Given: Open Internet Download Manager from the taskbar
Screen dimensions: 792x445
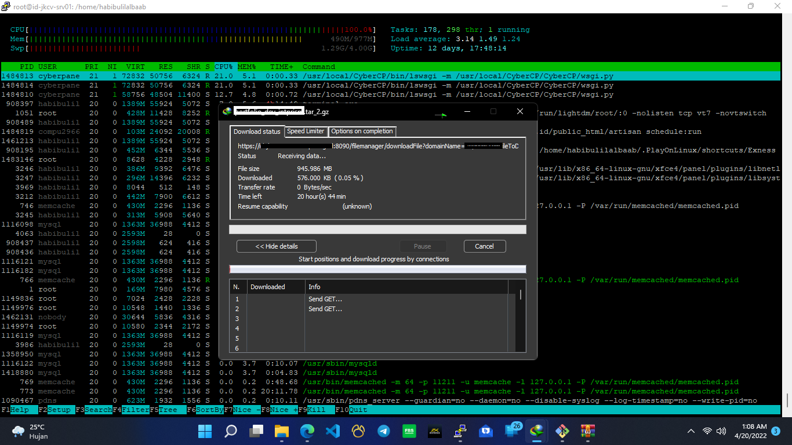Looking at the screenshot, I should point(536,431).
